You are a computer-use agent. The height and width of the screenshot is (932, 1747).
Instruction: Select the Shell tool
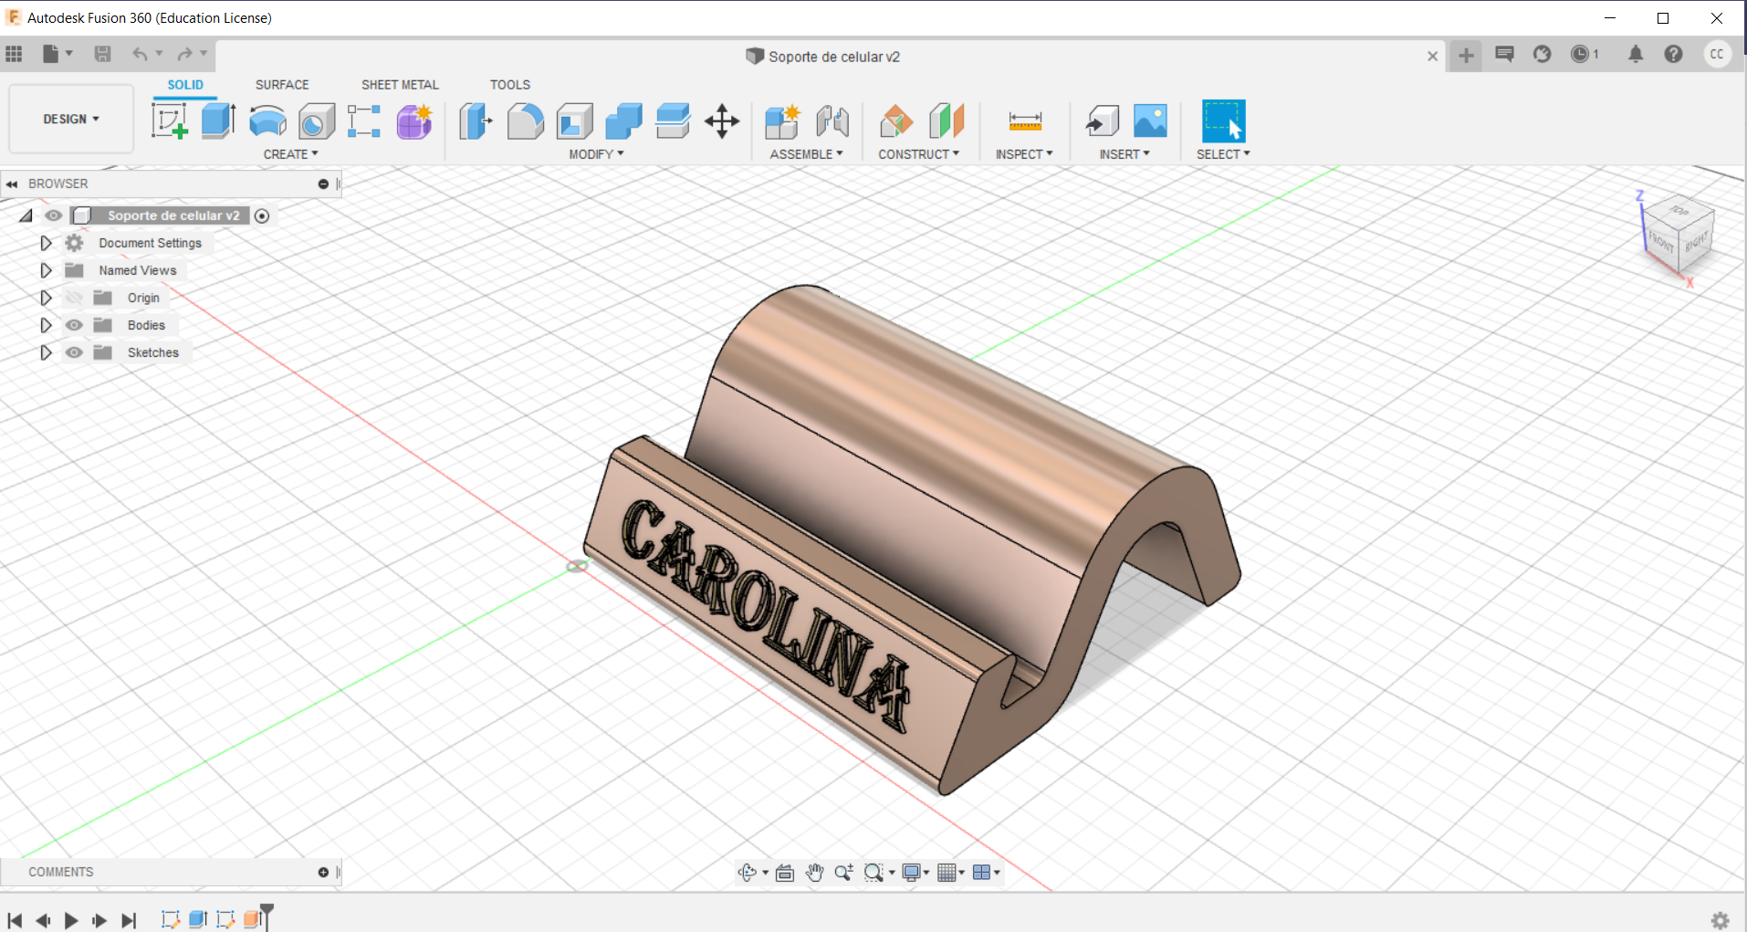click(575, 120)
